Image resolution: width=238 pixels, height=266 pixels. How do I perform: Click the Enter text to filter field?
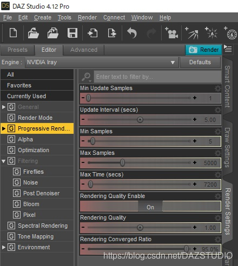[157, 77]
